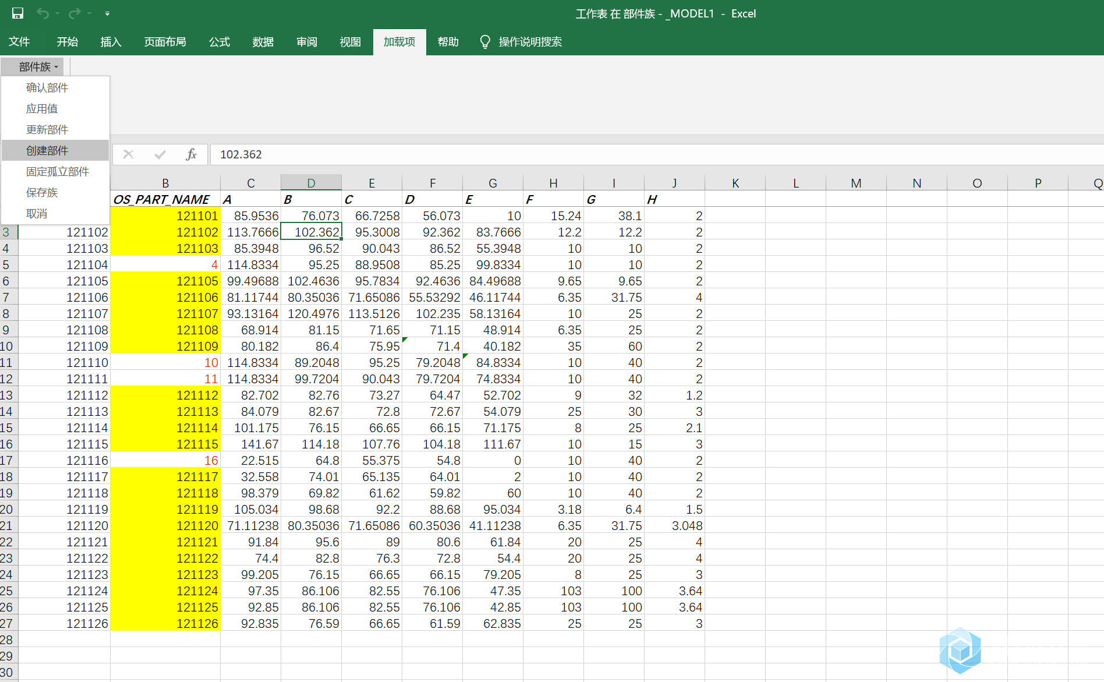Switch to the 审阅 ribbon tab
Screen dimensions: 1104x682
(307, 42)
